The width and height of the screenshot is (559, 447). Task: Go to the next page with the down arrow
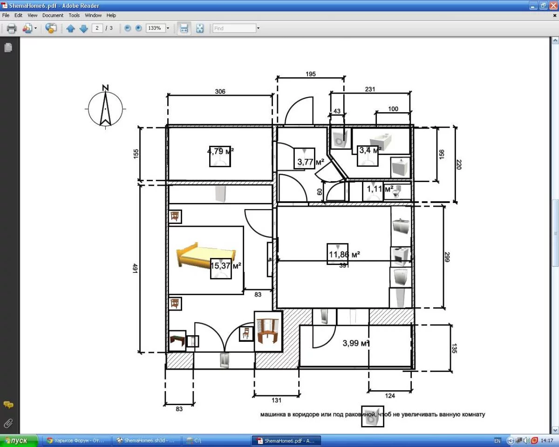coord(84,28)
